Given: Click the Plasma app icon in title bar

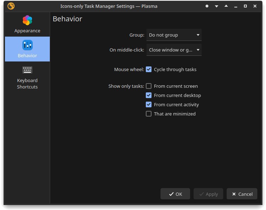Looking at the screenshot, I should 11,6.
